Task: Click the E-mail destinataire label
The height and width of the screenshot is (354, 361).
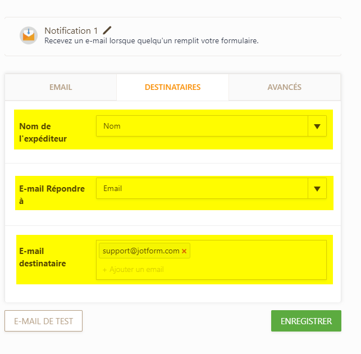Action: click(43, 257)
